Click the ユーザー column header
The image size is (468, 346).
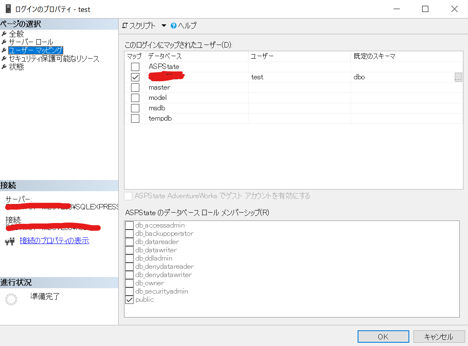[x=299, y=56]
